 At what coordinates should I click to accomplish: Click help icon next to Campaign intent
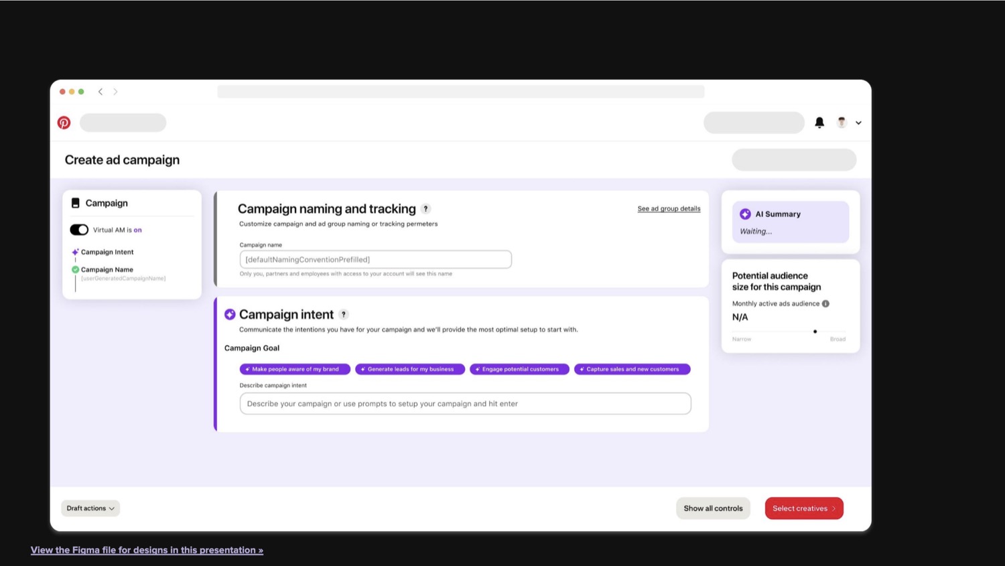click(x=344, y=314)
